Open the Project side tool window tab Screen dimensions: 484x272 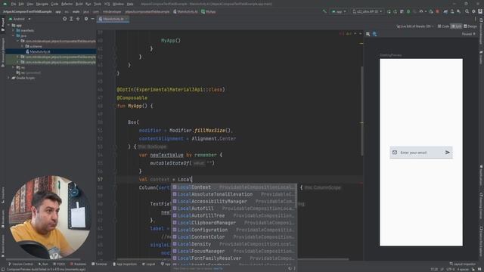coord(3,25)
